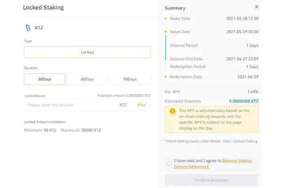This screenshot has width=282, height=188.
Task: Select the 30Days duration option
Action: (45, 79)
